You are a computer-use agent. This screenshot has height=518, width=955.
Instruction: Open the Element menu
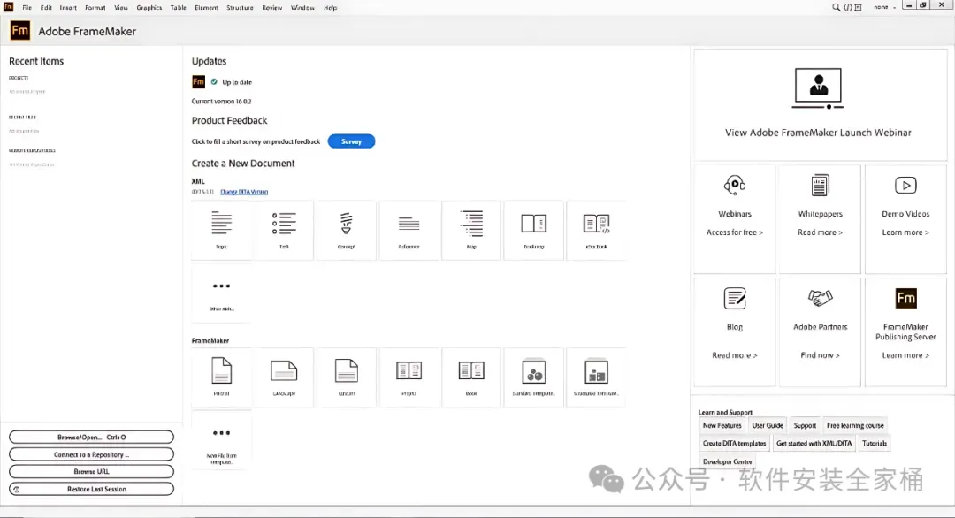click(206, 8)
